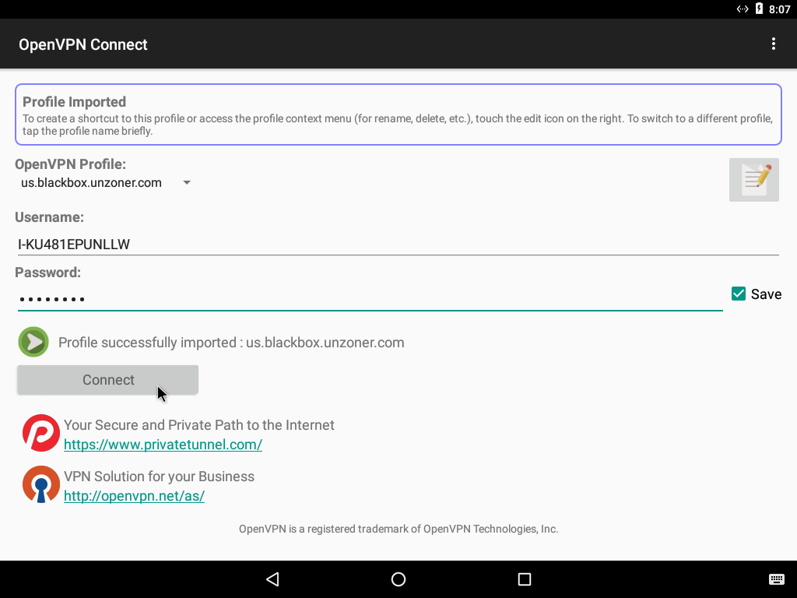
Task: Click the red Private Tunnel logo
Action: point(41,433)
